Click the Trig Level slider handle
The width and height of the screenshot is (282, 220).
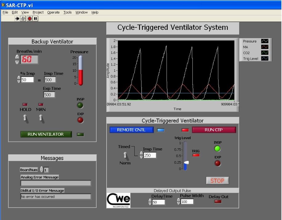[186, 162]
